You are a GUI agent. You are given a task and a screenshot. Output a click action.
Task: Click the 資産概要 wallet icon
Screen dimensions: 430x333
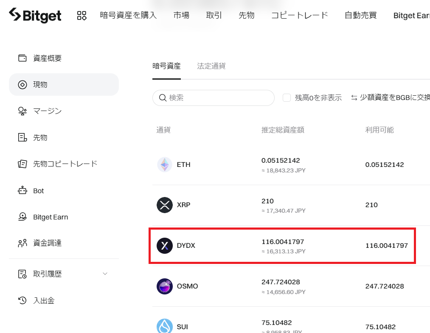click(22, 58)
